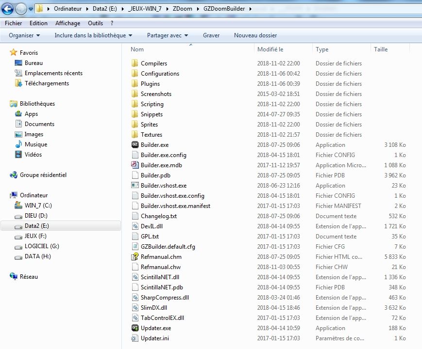Select Apps library in sidebar
The height and width of the screenshot is (349, 422).
(31, 113)
